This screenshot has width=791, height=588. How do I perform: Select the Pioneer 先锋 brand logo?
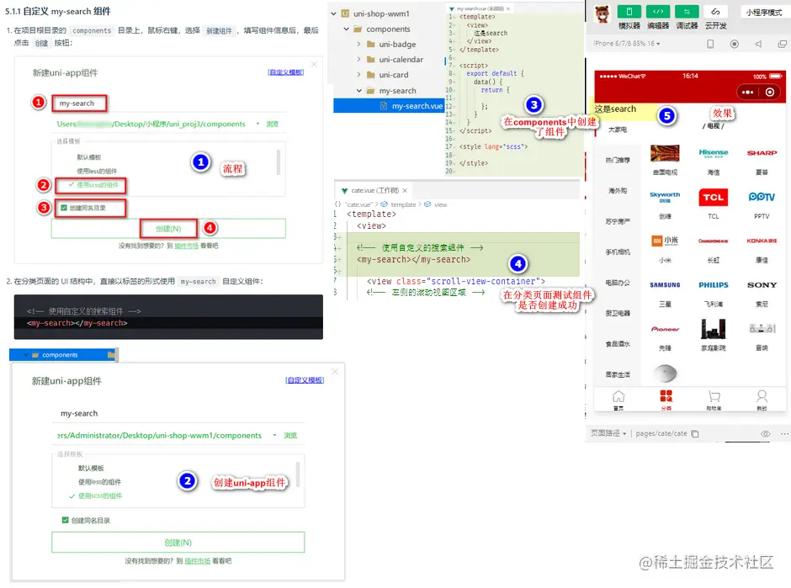(x=665, y=329)
